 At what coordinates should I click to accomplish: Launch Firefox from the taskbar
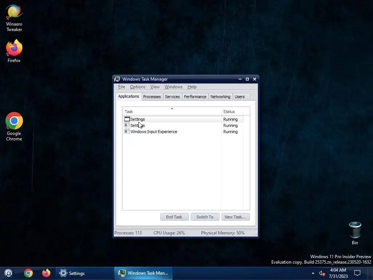(46, 273)
